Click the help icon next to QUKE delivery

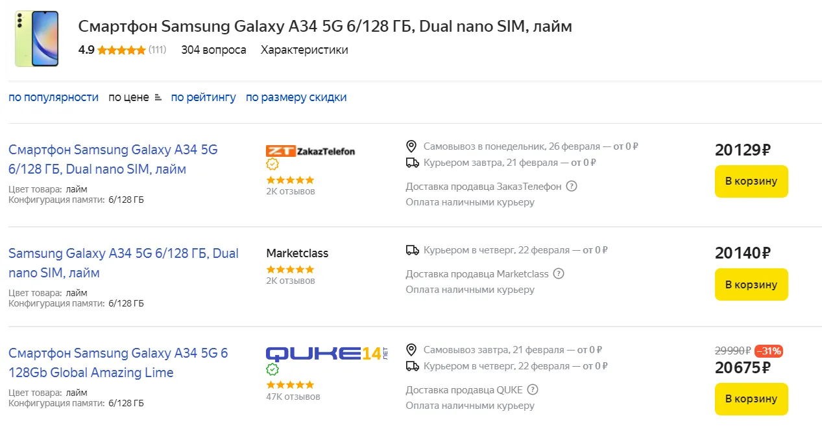click(x=533, y=390)
